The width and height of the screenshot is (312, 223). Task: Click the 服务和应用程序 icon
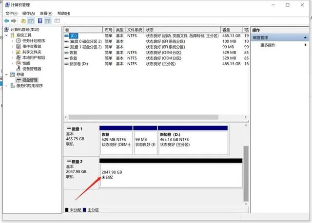[13, 86]
